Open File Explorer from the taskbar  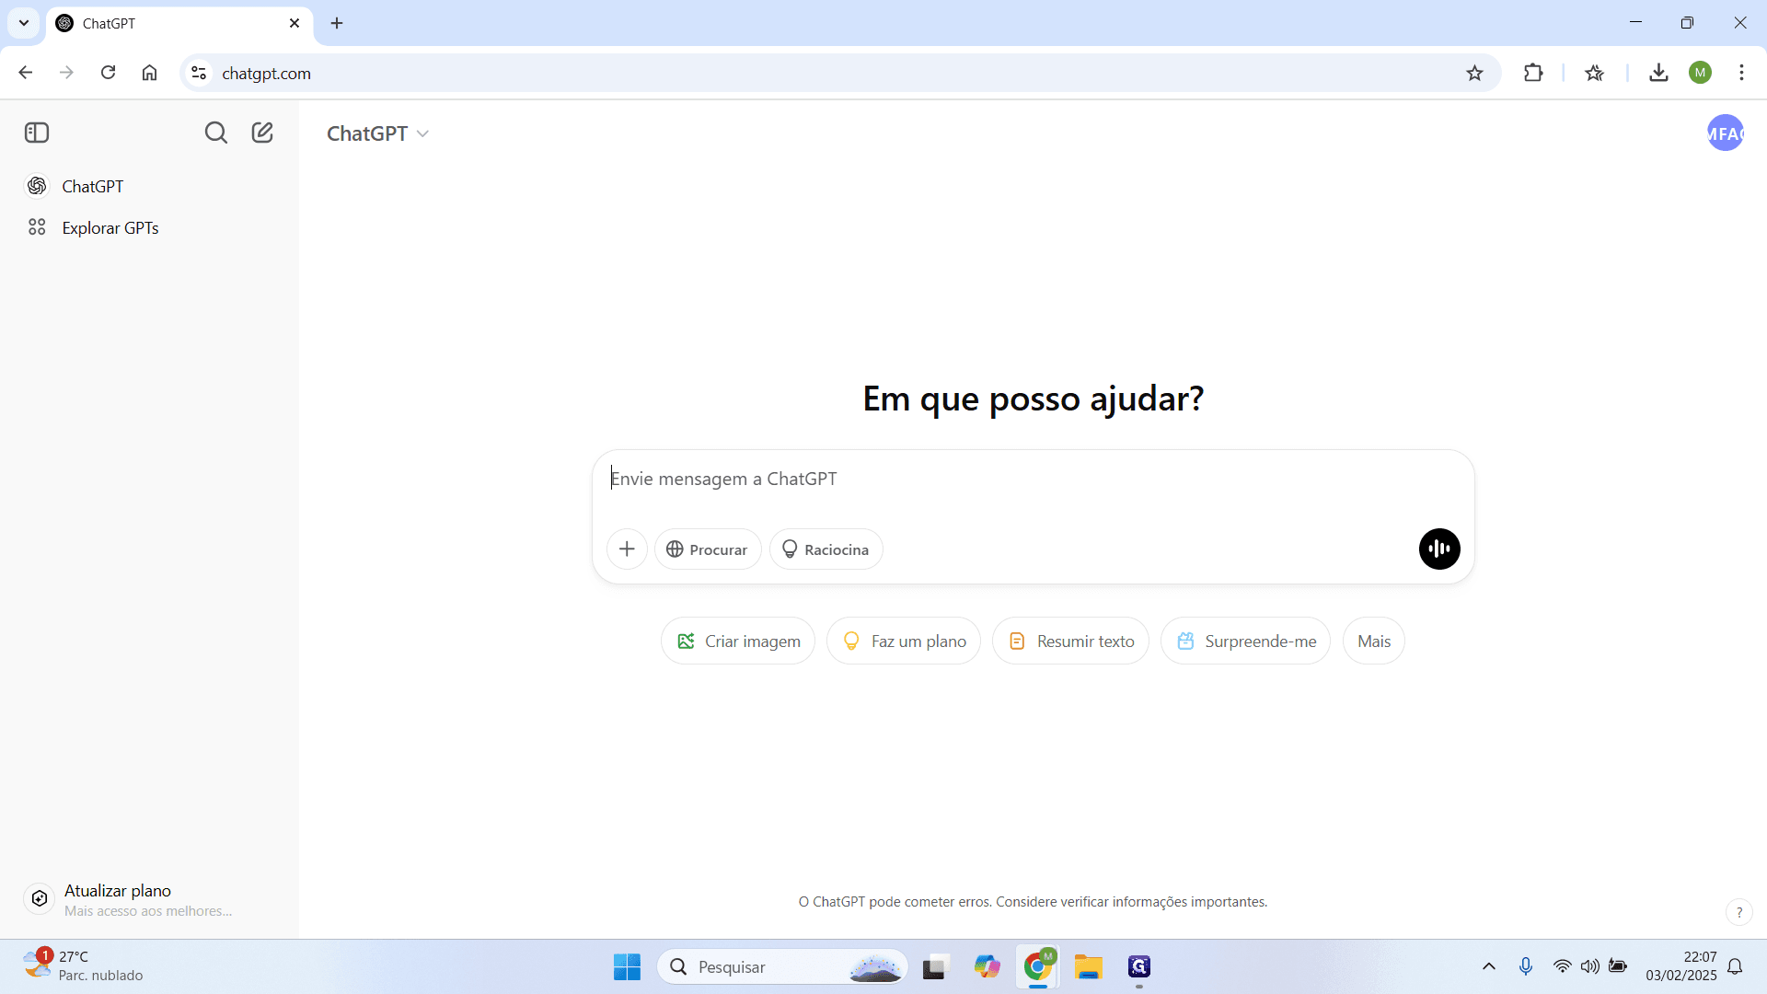(x=1088, y=966)
